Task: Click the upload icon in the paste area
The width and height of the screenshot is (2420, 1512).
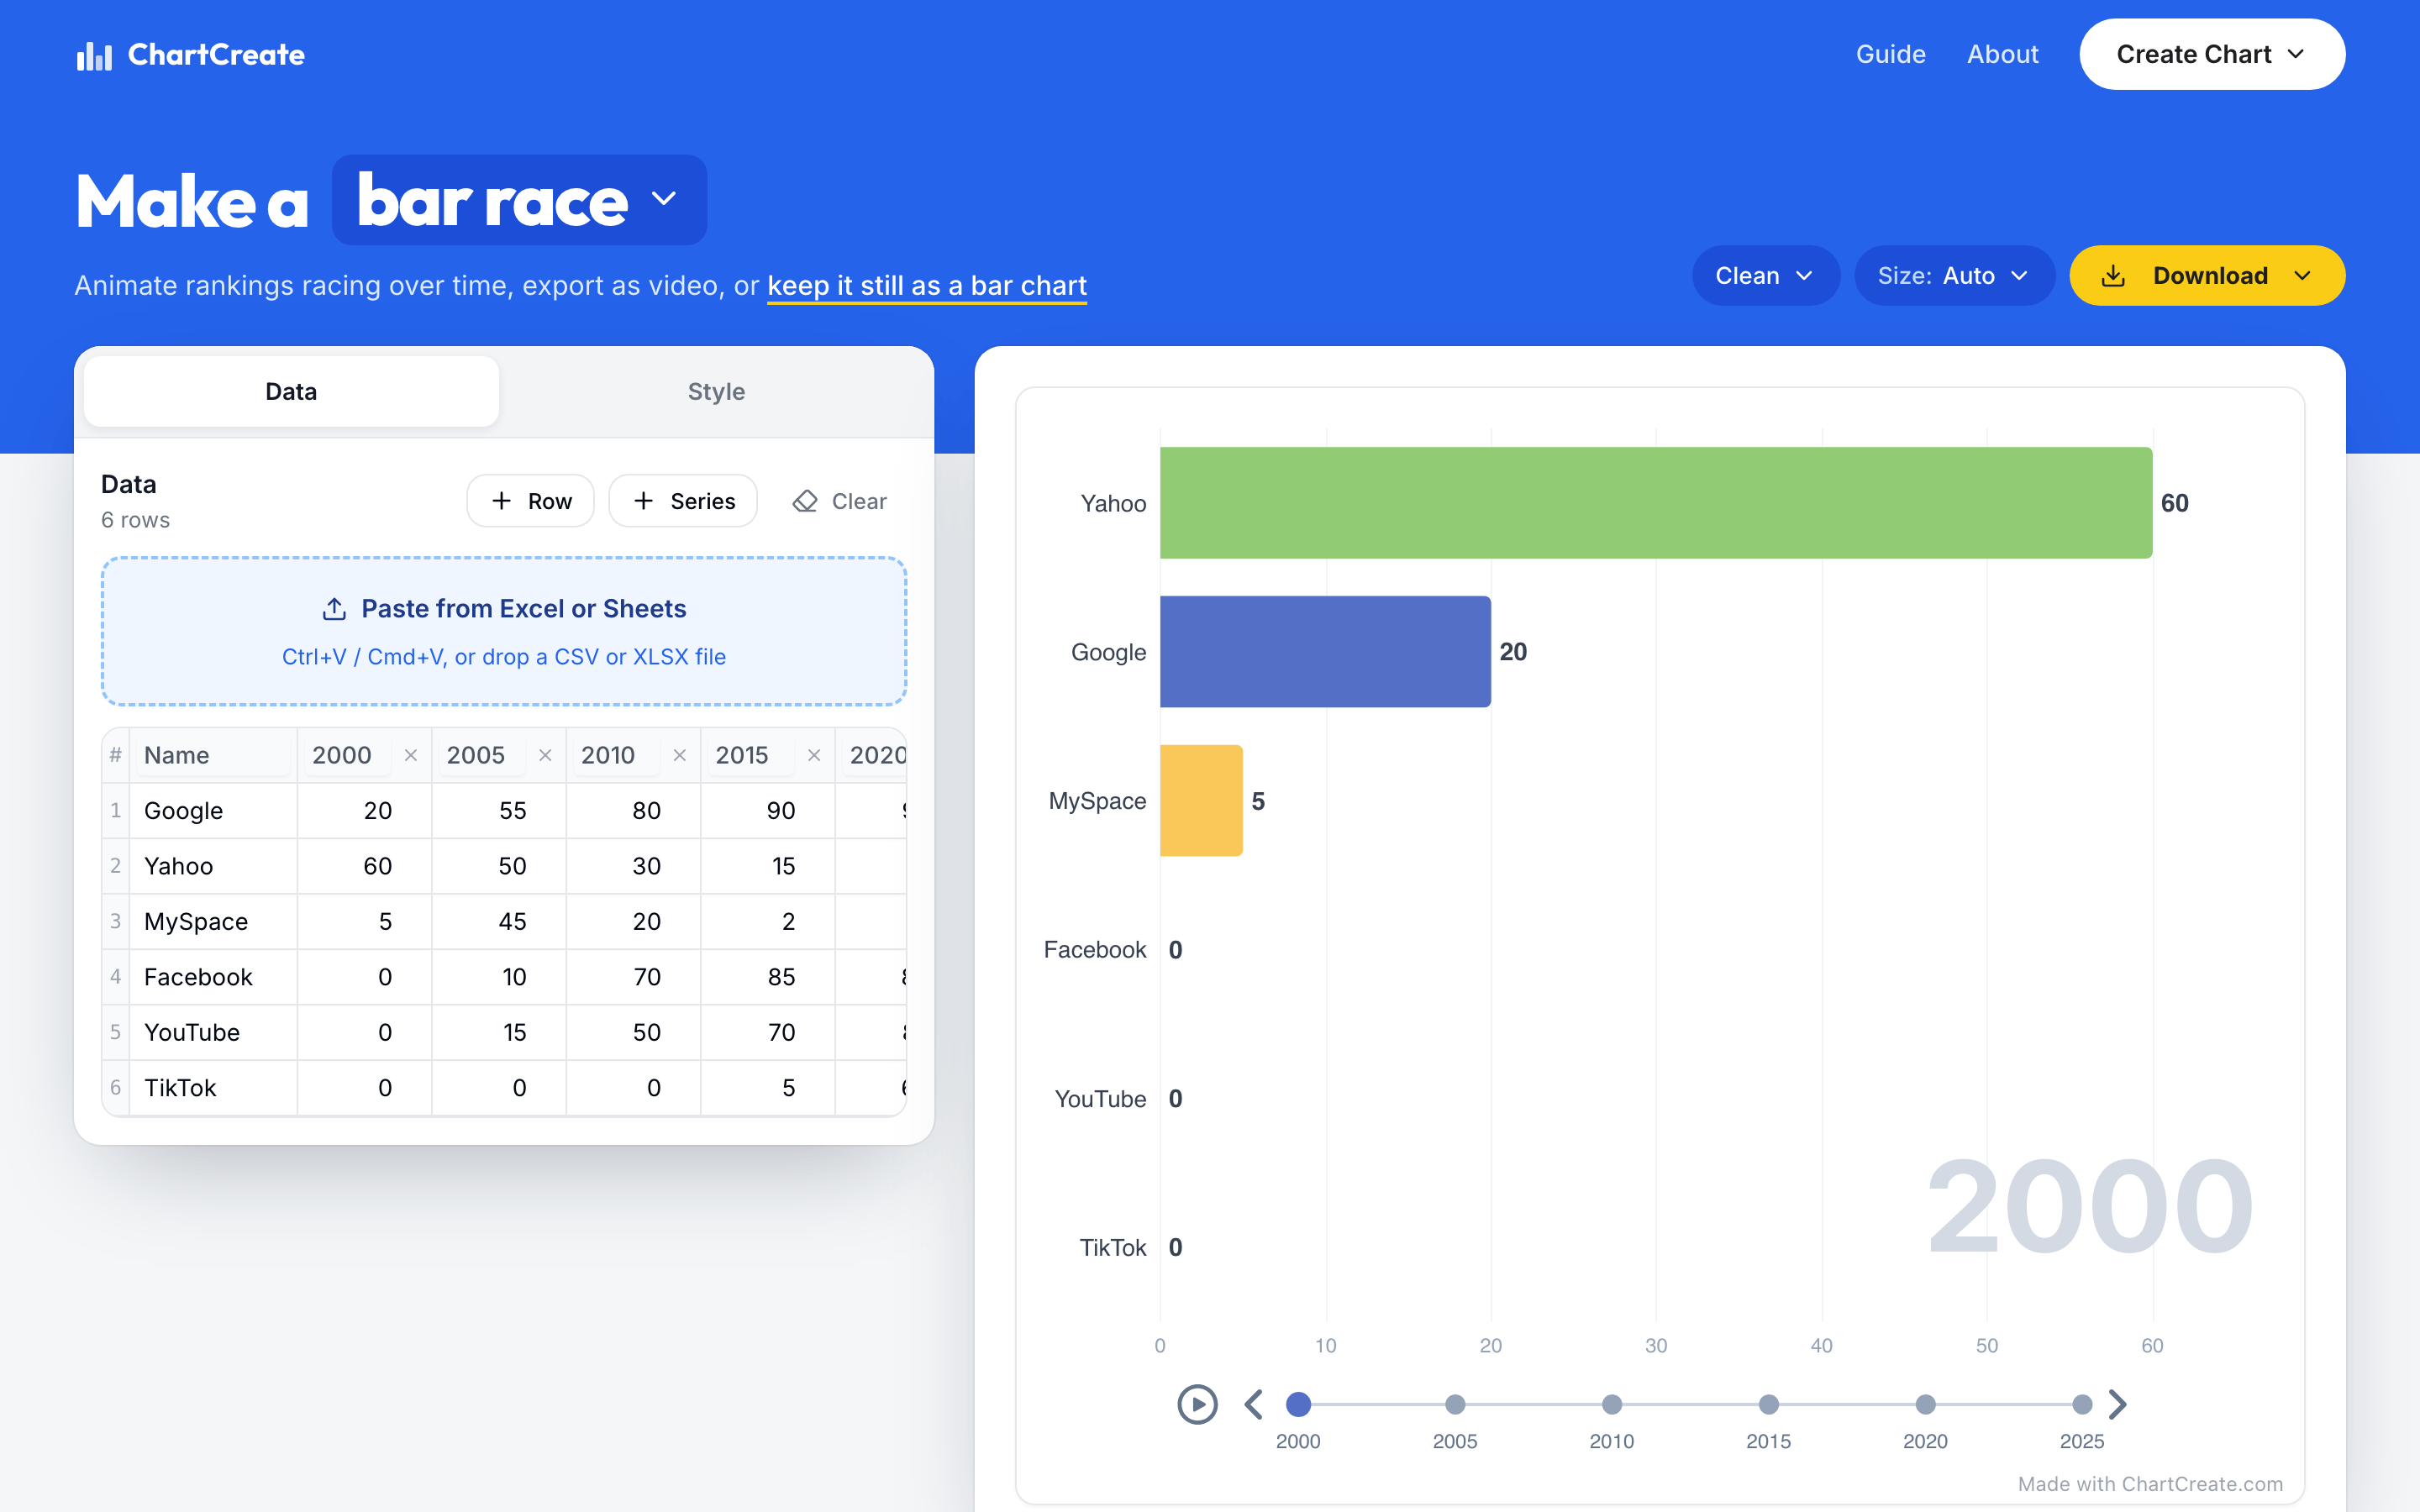Action: point(334,609)
